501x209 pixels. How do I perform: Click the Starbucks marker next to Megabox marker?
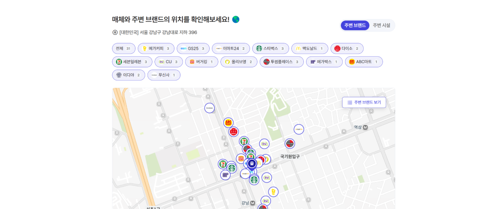[x=231, y=168]
